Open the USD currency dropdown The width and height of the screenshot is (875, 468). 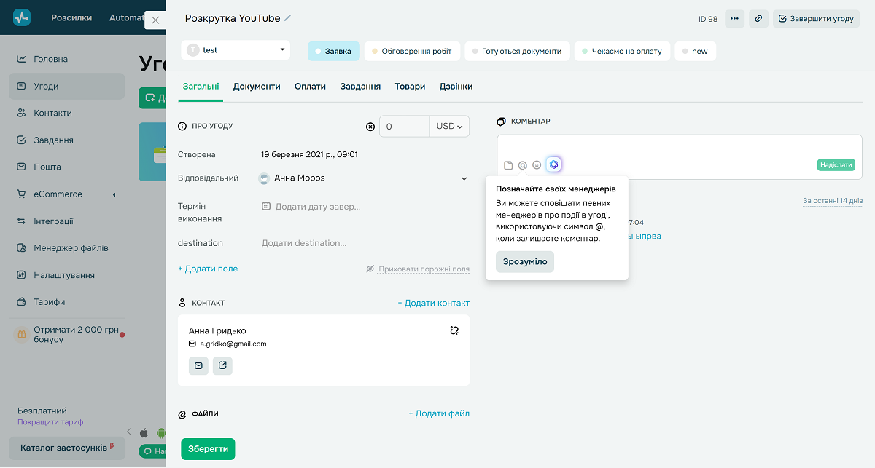(x=449, y=126)
